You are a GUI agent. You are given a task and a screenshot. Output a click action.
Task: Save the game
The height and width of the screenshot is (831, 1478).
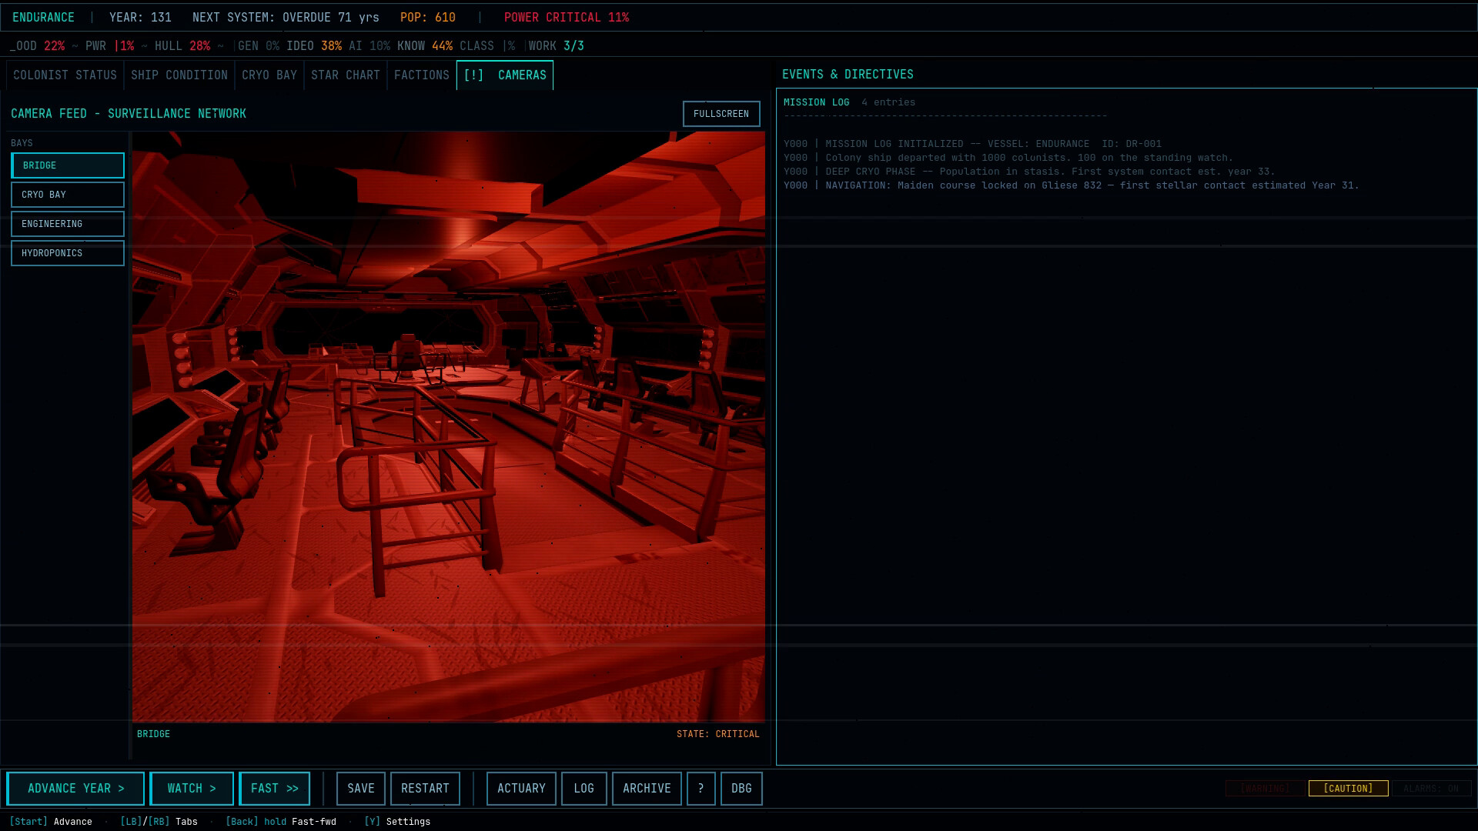[x=361, y=789]
